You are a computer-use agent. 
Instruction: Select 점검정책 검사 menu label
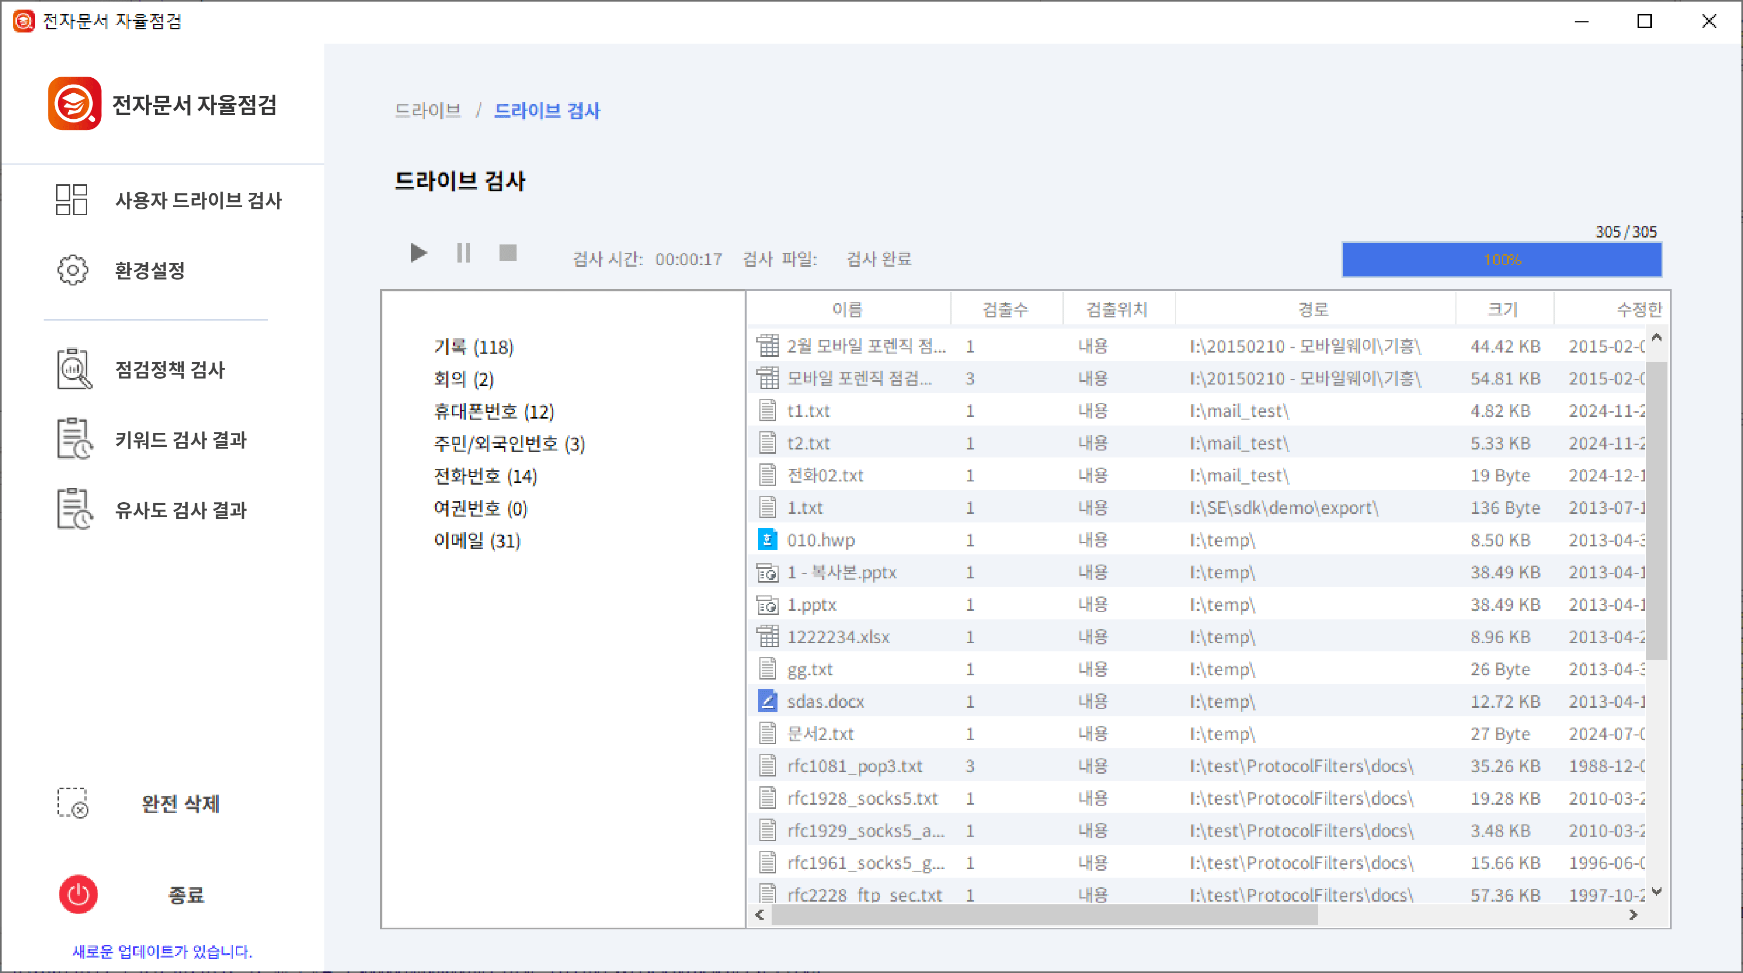(x=170, y=370)
